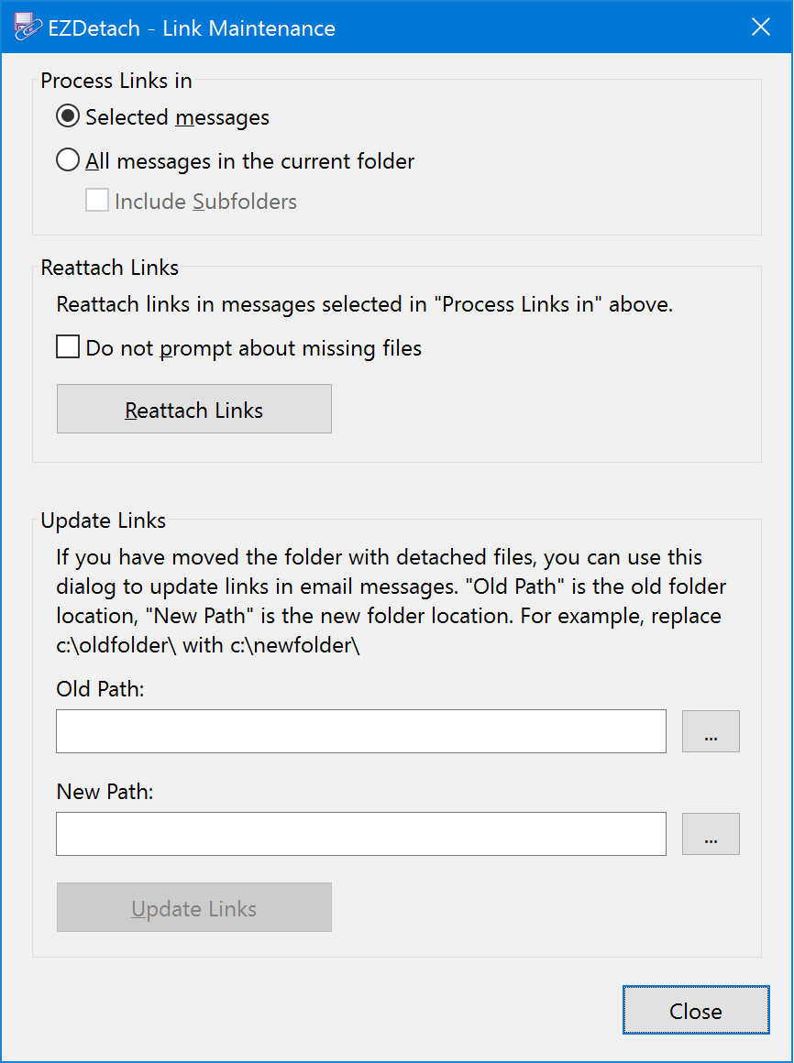Click the Close button at the bottom

click(x=697, y=1010)
